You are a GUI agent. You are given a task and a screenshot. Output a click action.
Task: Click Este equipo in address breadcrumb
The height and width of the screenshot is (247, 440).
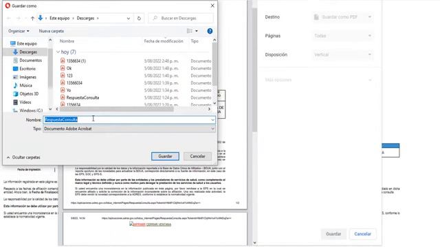point(60,19)
